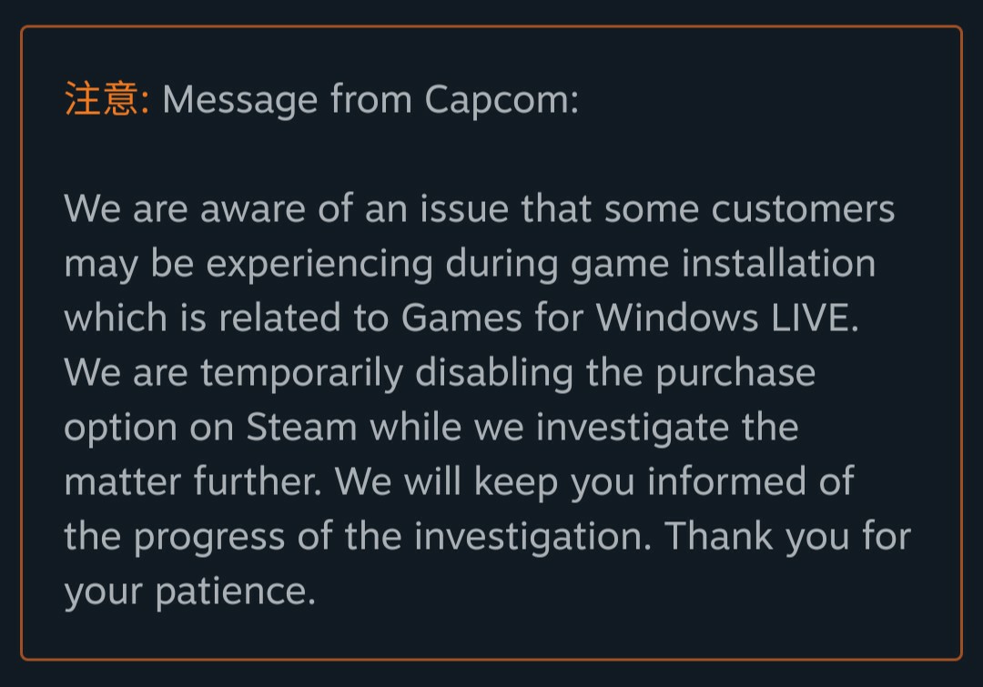Click the 'Message from Capcom:' heading
This screenshot has height=687, width=983.
(x=370, y=98)
